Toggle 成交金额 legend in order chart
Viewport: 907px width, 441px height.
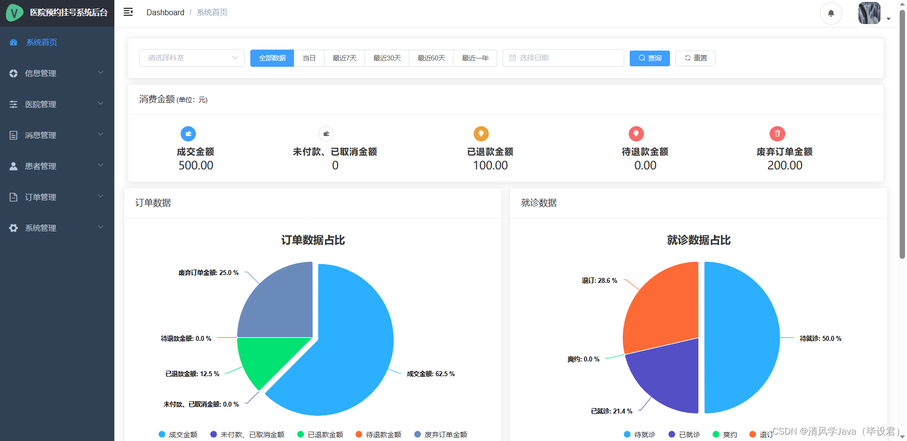point(178,435)
